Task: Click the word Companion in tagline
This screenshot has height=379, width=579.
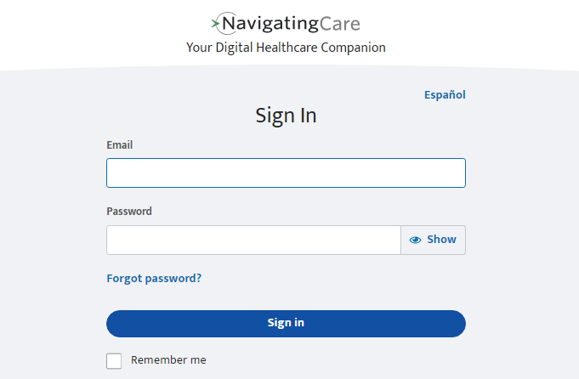Action: [353, 48]
